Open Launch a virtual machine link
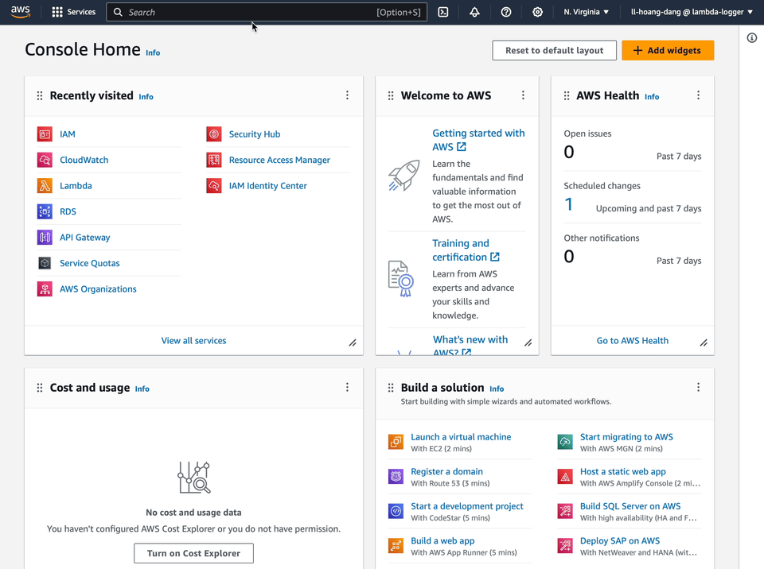 [461, 436]
